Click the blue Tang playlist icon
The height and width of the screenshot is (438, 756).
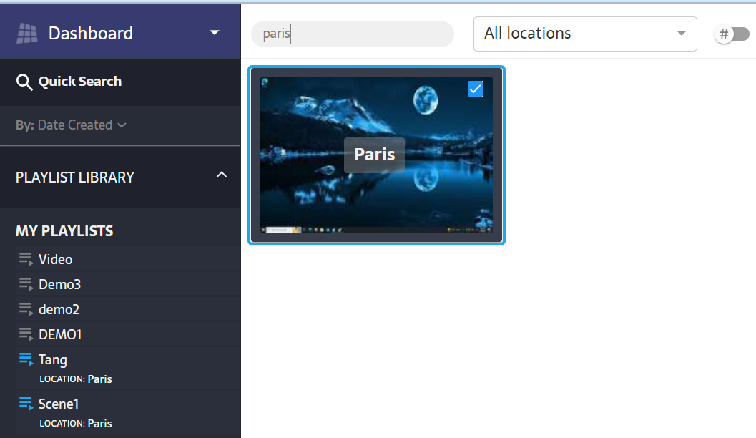pyautogui.click(x=26, y=359)
